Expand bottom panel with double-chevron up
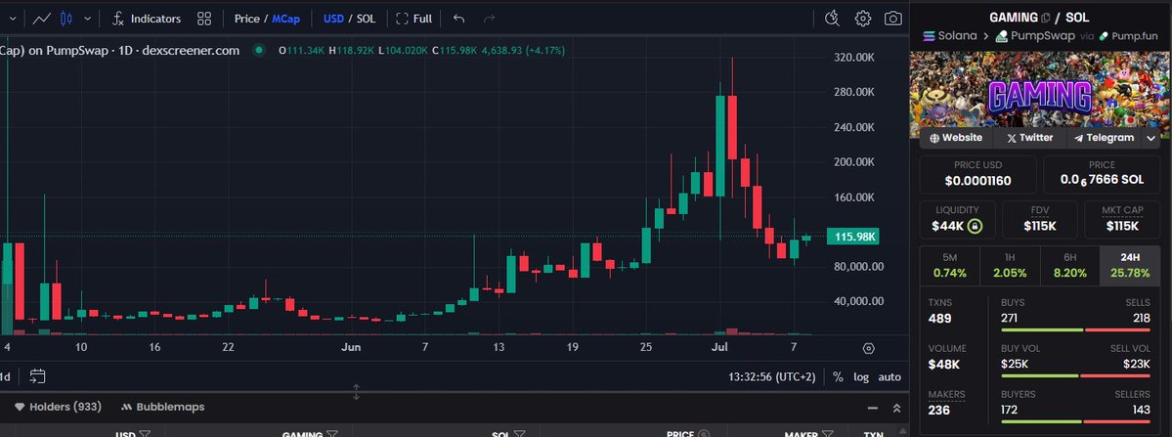This screenshot has height=437, width=1172. point(896,408)
